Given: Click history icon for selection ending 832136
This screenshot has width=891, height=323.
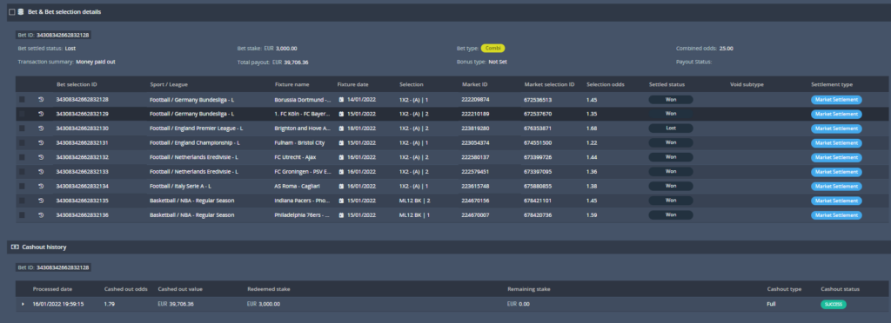Looking at the screenshot, I should [41, 214].
